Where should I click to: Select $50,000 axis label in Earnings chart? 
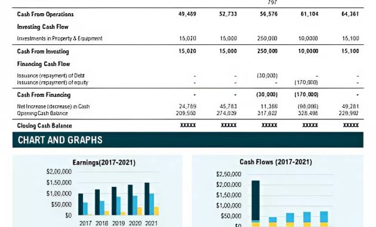pyautogui.click(x=61, y=204)
